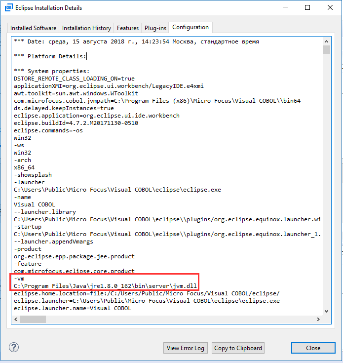Viewport: 343px width, 363px height.
Task: Click the com.microfocus.cobol.jvmpath line
Action: pos(157,101)
